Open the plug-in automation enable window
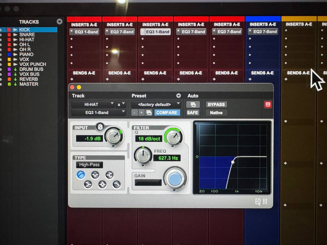Viewport: 327px width, 245px height. (x=193, y=104)
